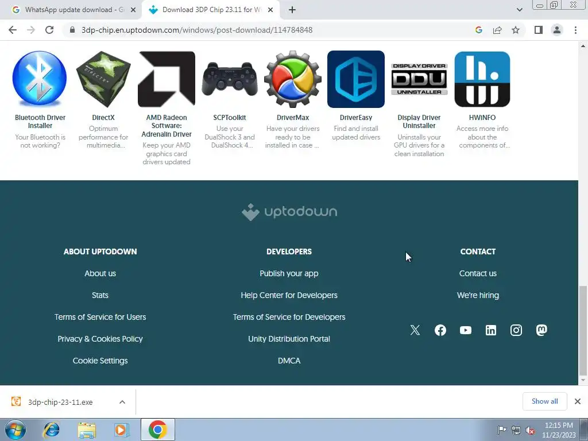
Task: Open the DriverEasy app icon
Action: point(356,79)
